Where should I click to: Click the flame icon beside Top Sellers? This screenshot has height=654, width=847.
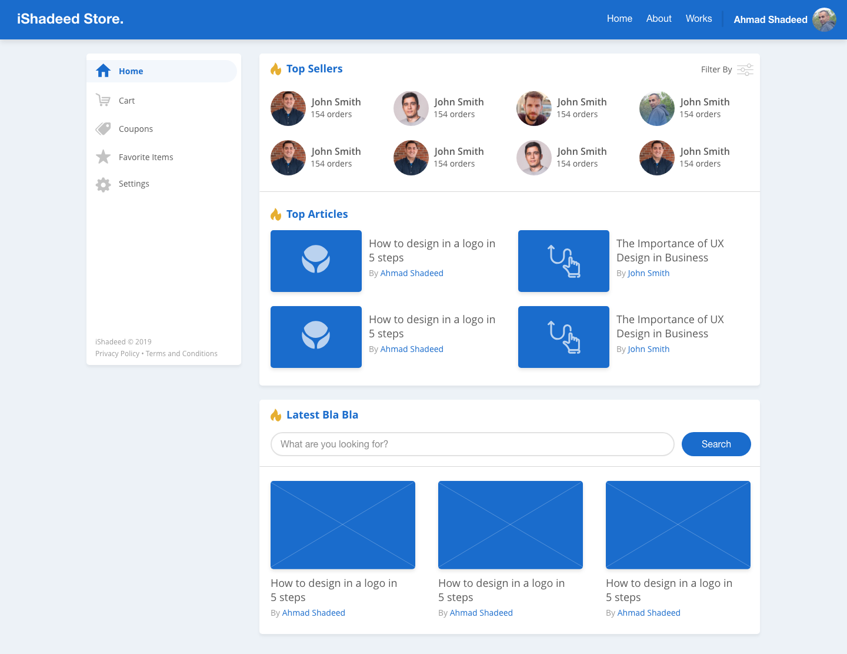coord(276,69)
